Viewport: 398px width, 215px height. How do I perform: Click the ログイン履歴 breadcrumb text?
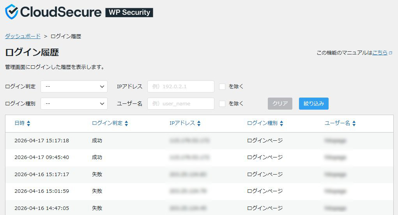(66, 36)
